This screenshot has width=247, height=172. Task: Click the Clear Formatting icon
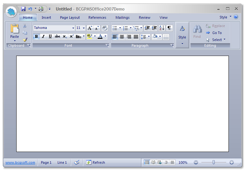[104, 28]
